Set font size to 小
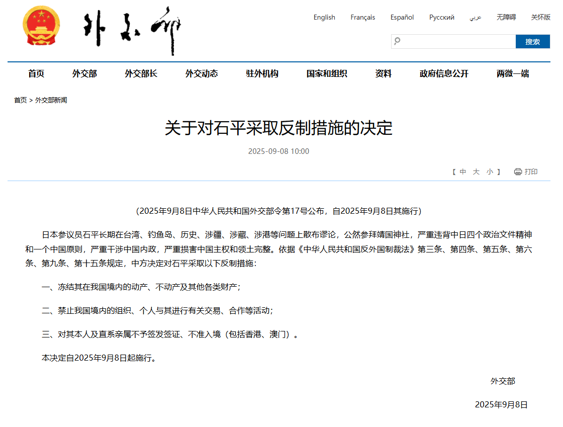Viewport: 563px width, 427px height. point(490,172)
